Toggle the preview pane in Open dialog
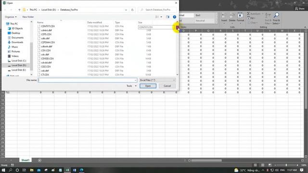Screen dimensions: 308x173 167,17
